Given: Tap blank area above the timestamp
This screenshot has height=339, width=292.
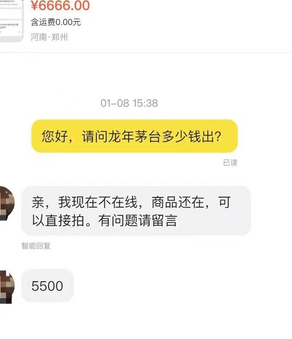Looking at the screenshot, I should pyautogui.click(x=146, y=76).
